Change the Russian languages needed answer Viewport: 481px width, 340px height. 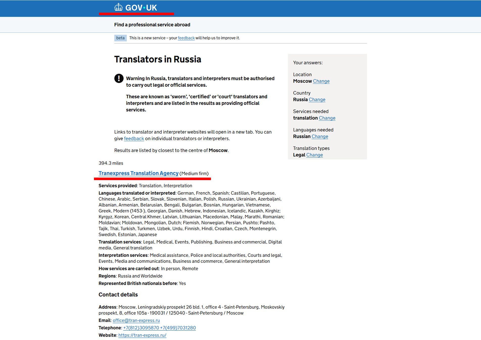click(x=320, y=137)
